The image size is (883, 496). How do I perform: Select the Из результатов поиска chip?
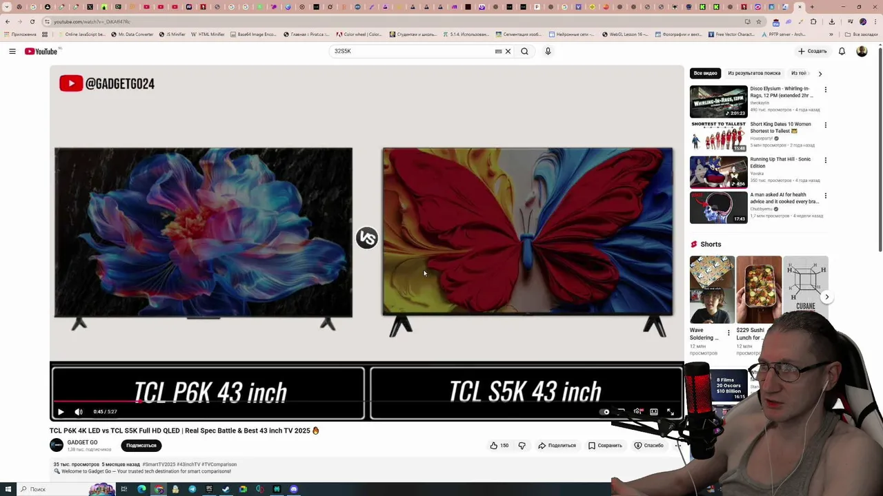(754, 73)
